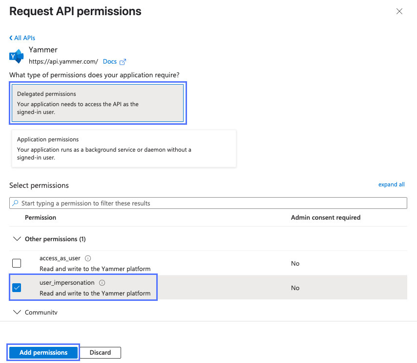Click the Admin consent required header
Viewport: 417px width, 363px height.
coord(326,218)
